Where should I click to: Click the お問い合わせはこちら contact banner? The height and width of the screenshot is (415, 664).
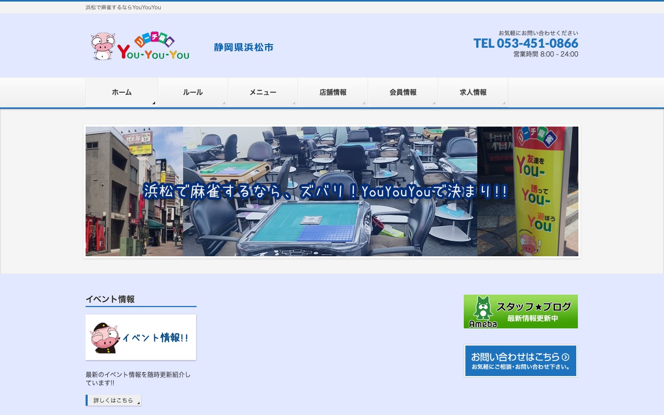pyautogui.click(x=520, y=361)
